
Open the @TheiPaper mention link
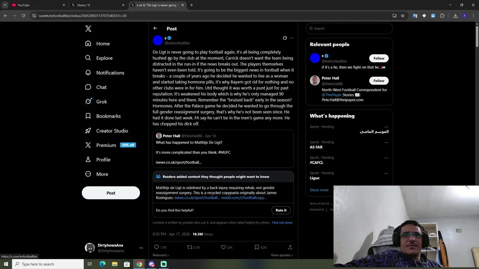pos(332,95)
